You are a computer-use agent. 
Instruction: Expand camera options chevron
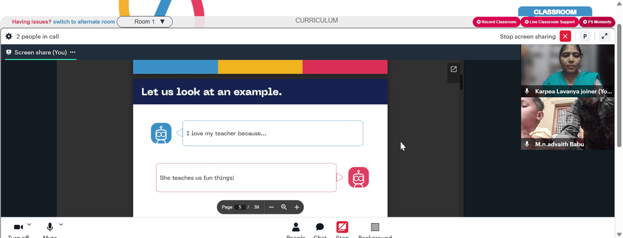[29, 224]
